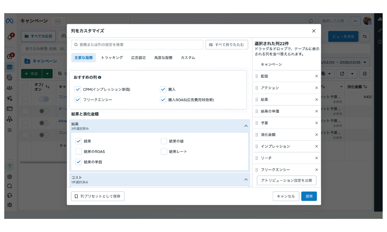The image size is (387, 232).
Task: Click the help question mark icon
Action: (10, 167)
